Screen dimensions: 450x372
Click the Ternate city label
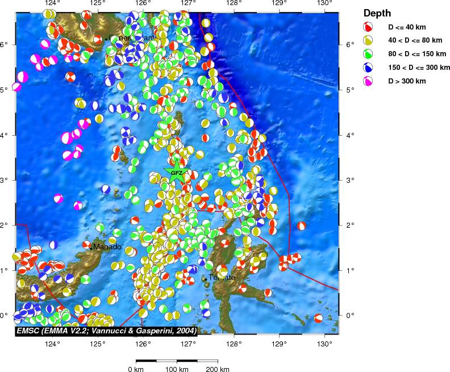(x=222, y=277)
